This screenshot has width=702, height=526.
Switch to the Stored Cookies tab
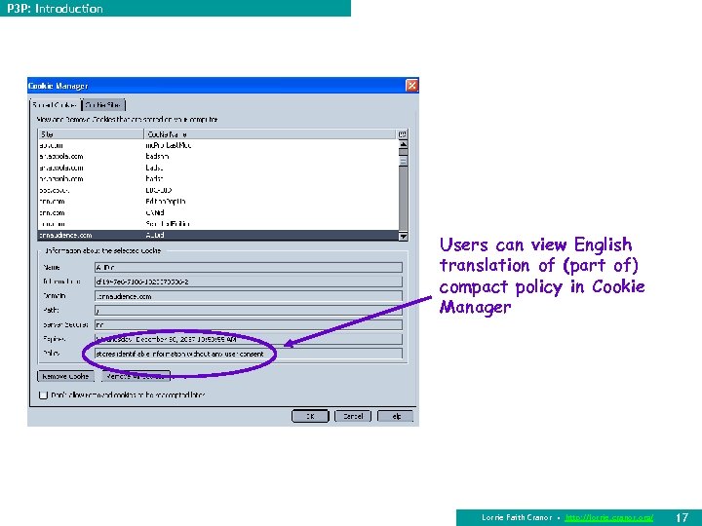click(55, 105)
